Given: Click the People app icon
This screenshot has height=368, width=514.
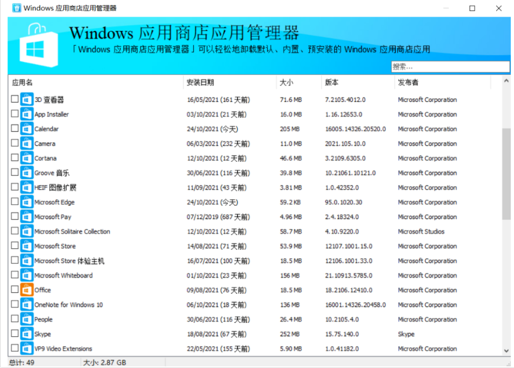Looking at the screenshot, I should pos(26,319).
